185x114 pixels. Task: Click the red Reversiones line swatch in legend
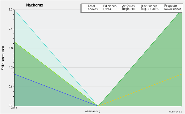pos(161,9)
